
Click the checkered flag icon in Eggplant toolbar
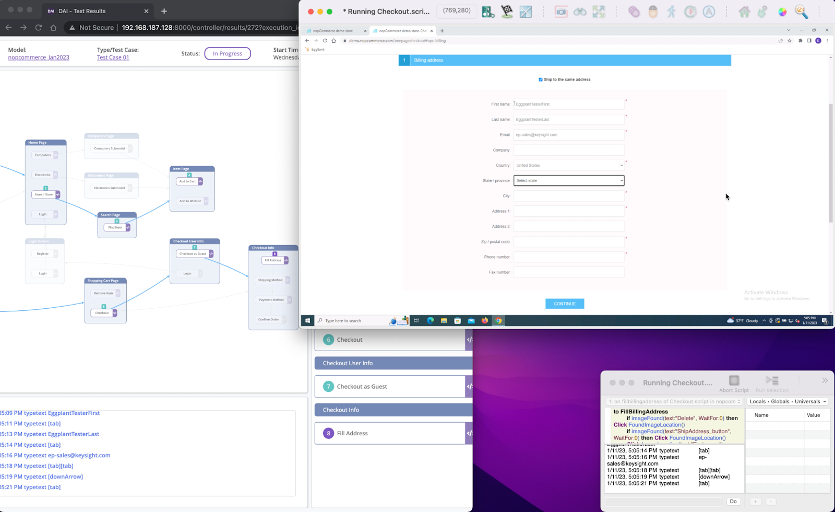pos(507,11)
